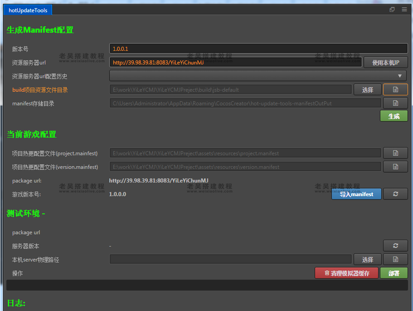413x311 pixels.
Task: Open folder icon for build项目资源文件目录
Action: tap(395, 89)
